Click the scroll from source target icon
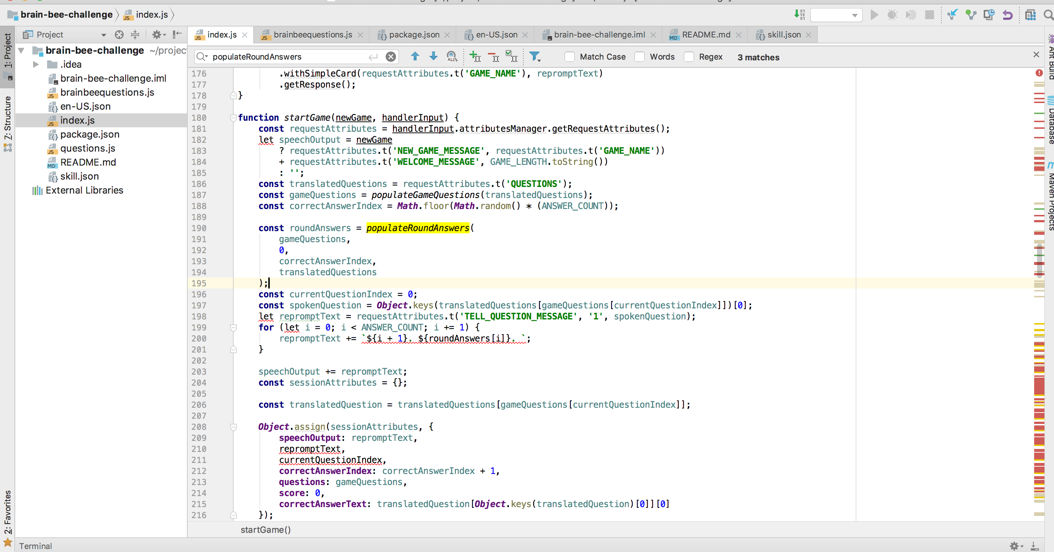The image size is (1054, 552). (x=119, y=35)
